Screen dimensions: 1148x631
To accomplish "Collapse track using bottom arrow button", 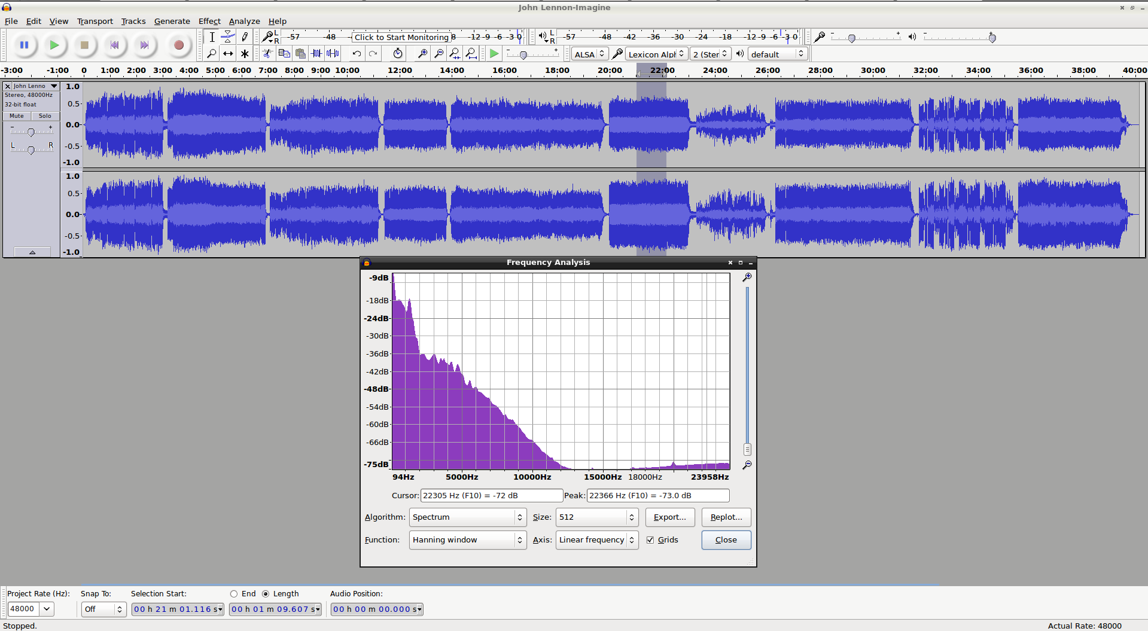I will click(x=32, y=252).
